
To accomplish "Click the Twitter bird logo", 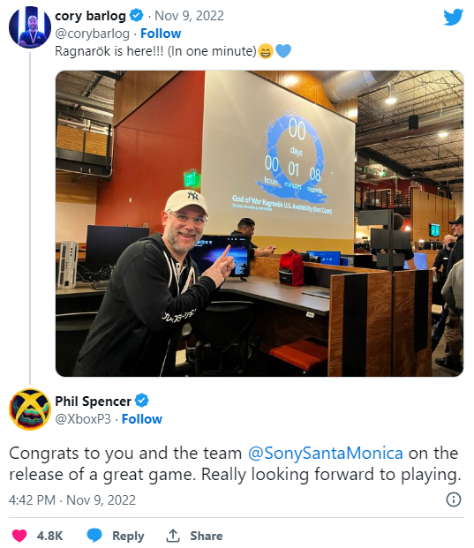I will point(454,17).
